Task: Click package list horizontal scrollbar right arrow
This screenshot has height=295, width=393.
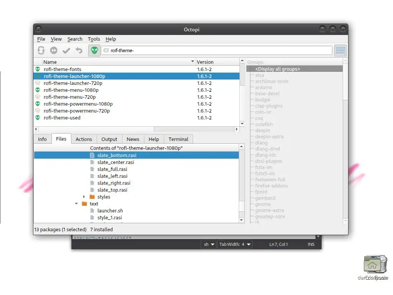Action: 236,129
